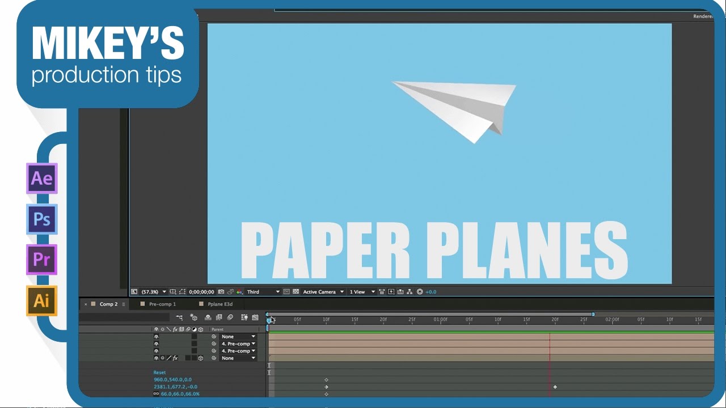Click the Brainstorm lightbulb icon
The height and width of the screenshot is (408, 726).
[244, 318]
